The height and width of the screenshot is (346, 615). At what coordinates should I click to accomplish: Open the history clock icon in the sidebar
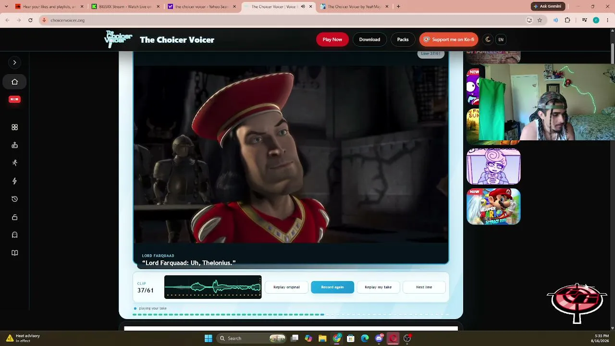click(x=14, y=199)
